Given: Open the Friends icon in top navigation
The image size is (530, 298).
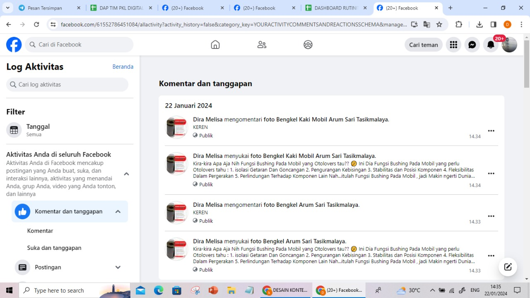Looking at the screenshot, I should point(262,45).
